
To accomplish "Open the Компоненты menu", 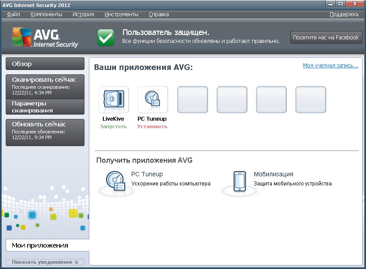I will pyautogui.click(x=46, y=14).
